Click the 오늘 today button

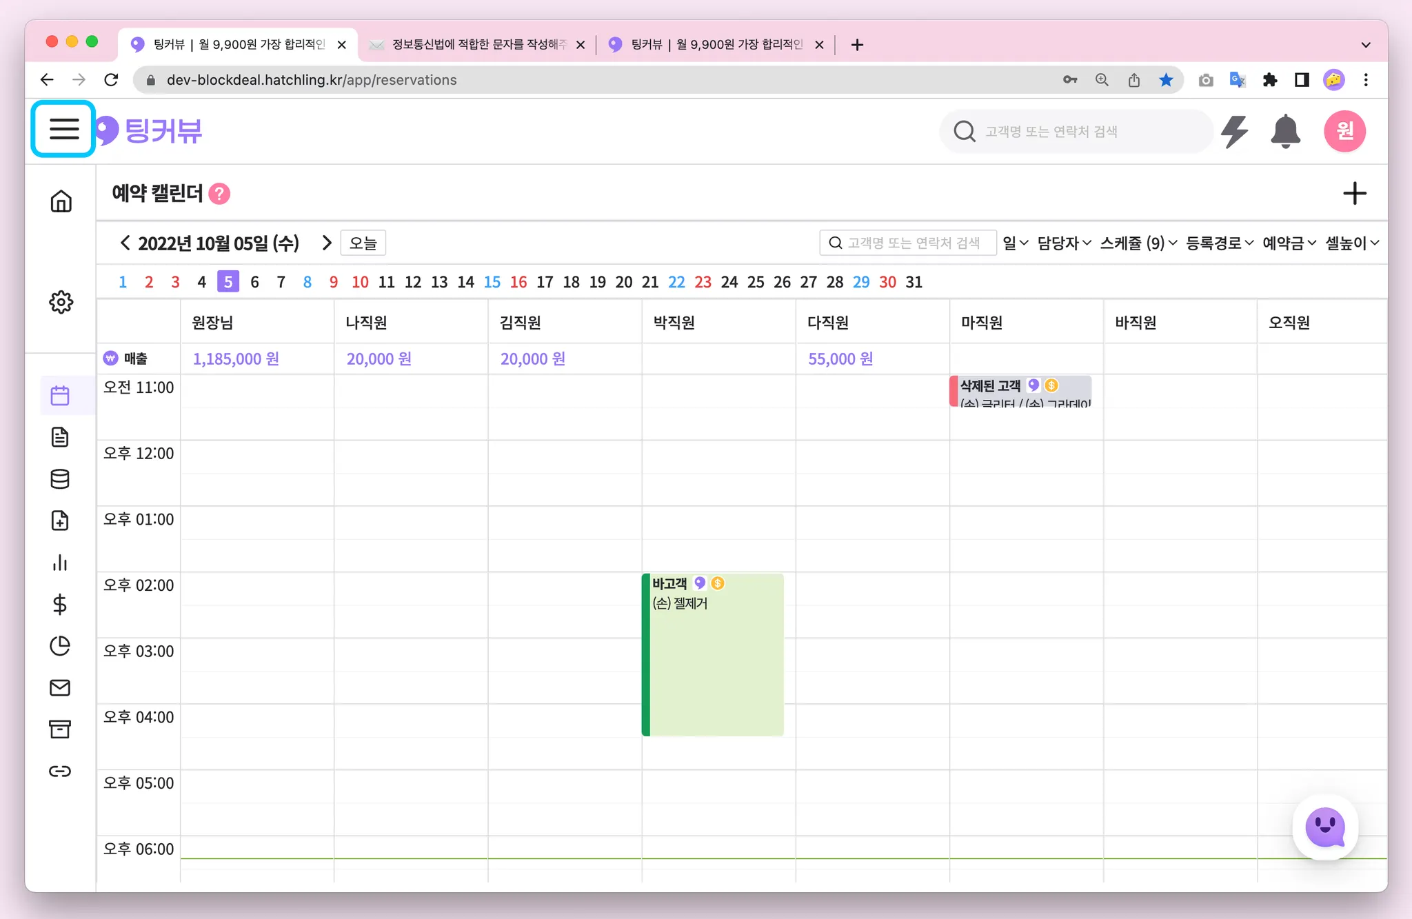click(x=363, y=243)
